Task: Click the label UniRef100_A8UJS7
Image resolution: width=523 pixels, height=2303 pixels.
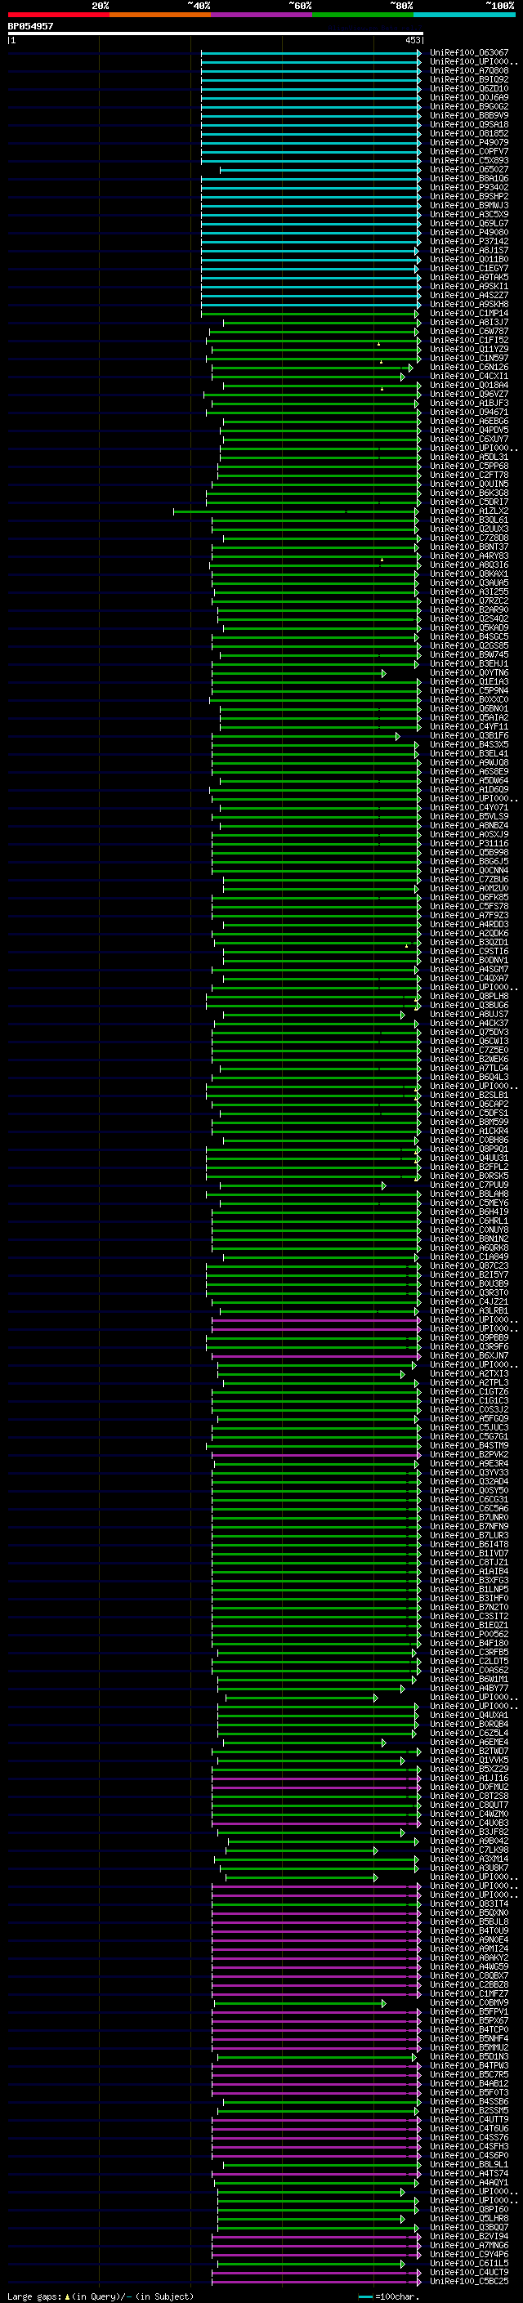Action: (469, 1014)
